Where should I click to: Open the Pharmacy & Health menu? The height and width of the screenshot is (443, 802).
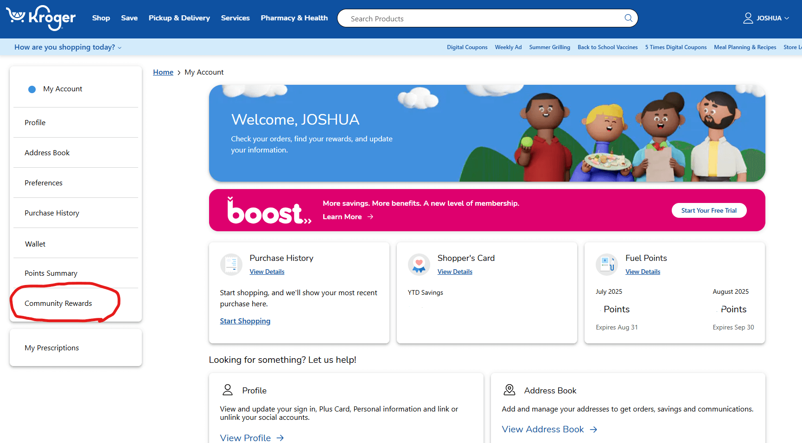294,18
